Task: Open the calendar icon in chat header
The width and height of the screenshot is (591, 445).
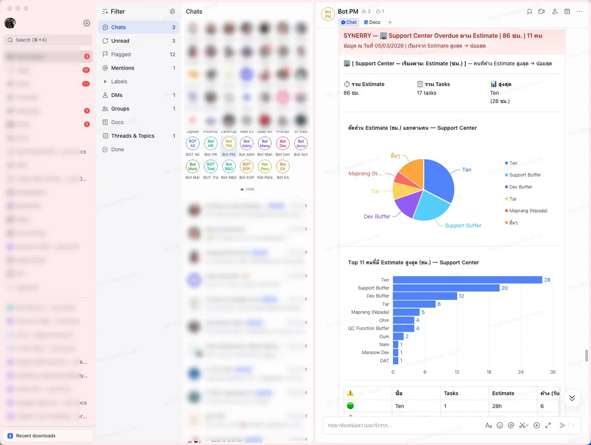Action: click(x=567, y=11)
